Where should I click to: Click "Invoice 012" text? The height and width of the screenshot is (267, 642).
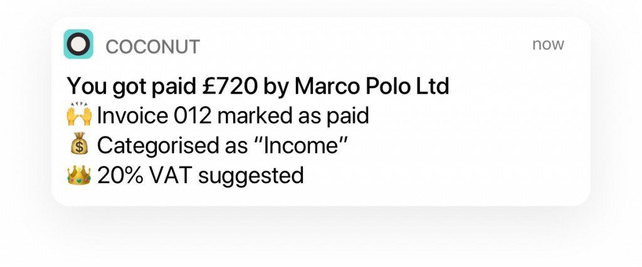point(154,116)
